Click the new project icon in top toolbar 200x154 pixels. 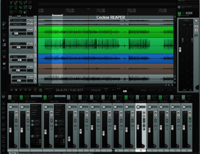pos(11,3)
